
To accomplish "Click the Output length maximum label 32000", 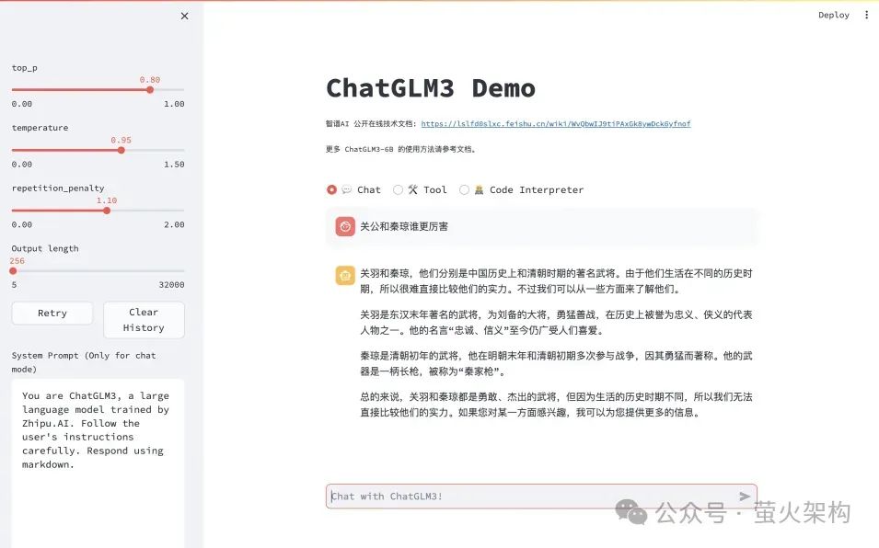I will point(171,284).
